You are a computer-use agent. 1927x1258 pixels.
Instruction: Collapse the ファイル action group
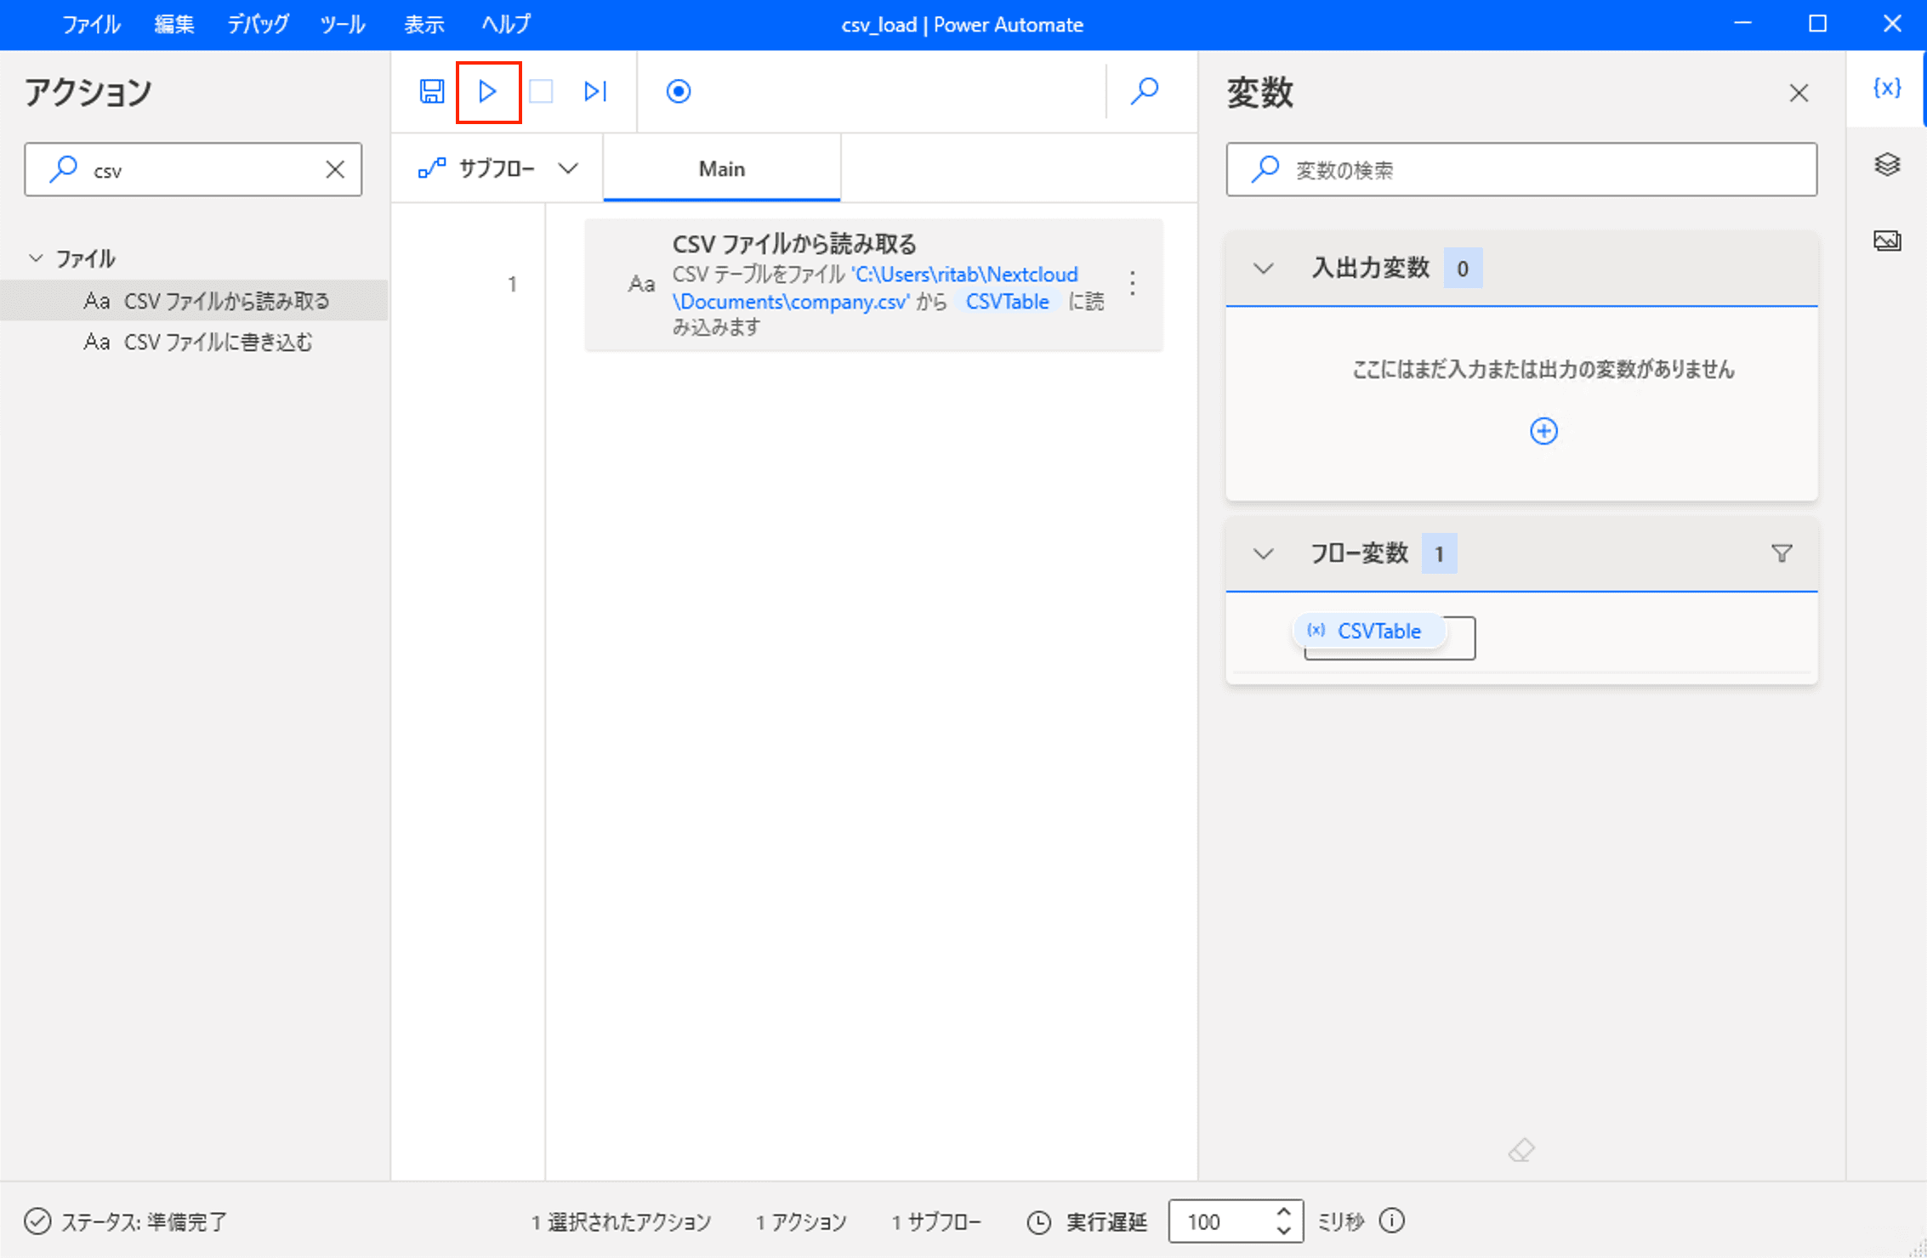click(x=36, y=258)
